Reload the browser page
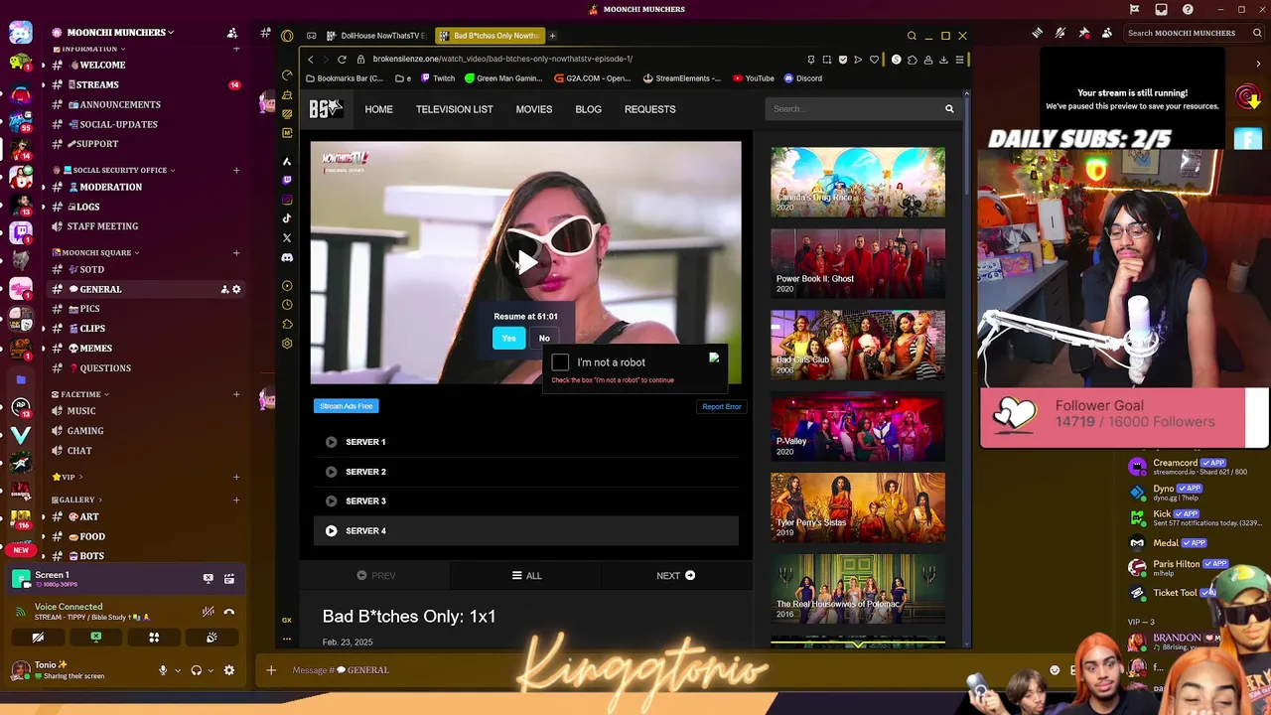1271x715 pixels. (x=342, y=59)
